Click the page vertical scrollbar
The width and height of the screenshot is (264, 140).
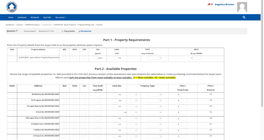[x=262, y=54]
